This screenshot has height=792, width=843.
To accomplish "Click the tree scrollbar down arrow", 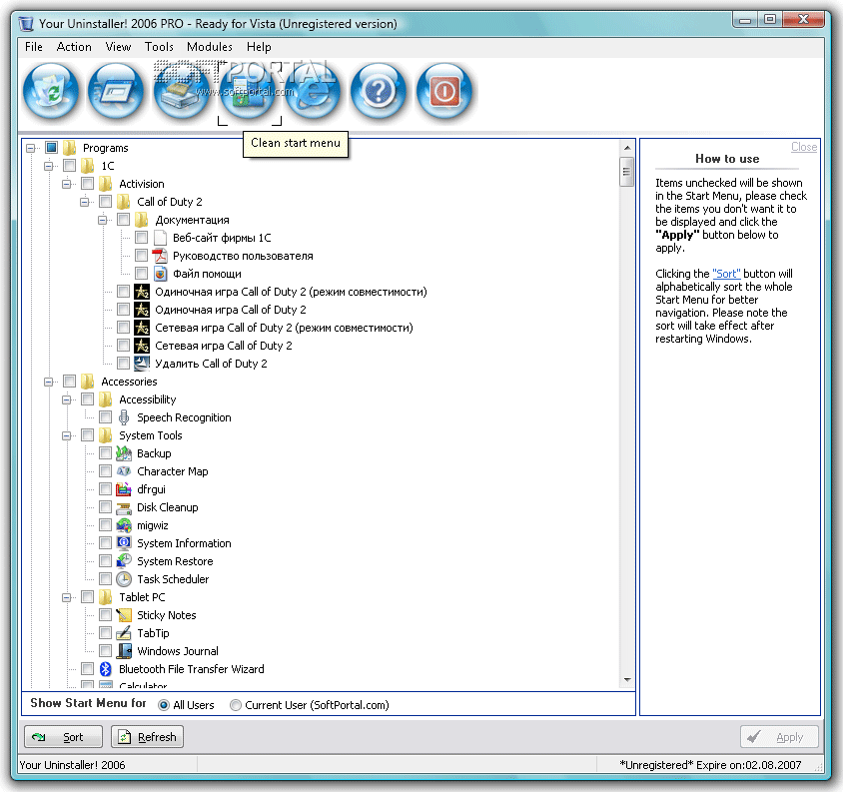I will tap(627, 680).
